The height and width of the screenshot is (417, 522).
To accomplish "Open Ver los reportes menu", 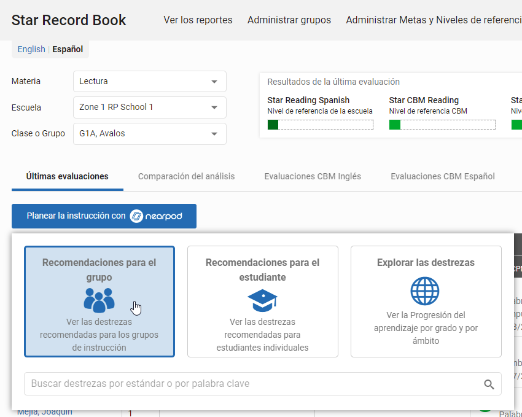I will [x=198, y=20].
